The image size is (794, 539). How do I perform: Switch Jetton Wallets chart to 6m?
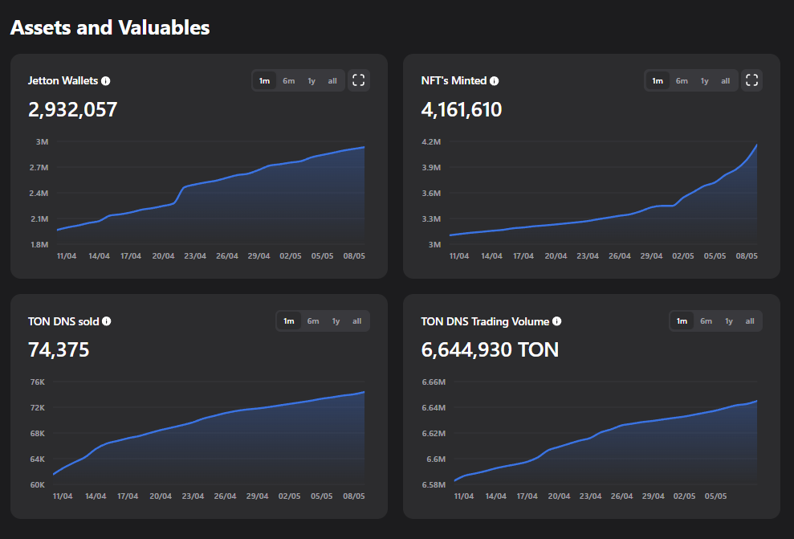288,81
